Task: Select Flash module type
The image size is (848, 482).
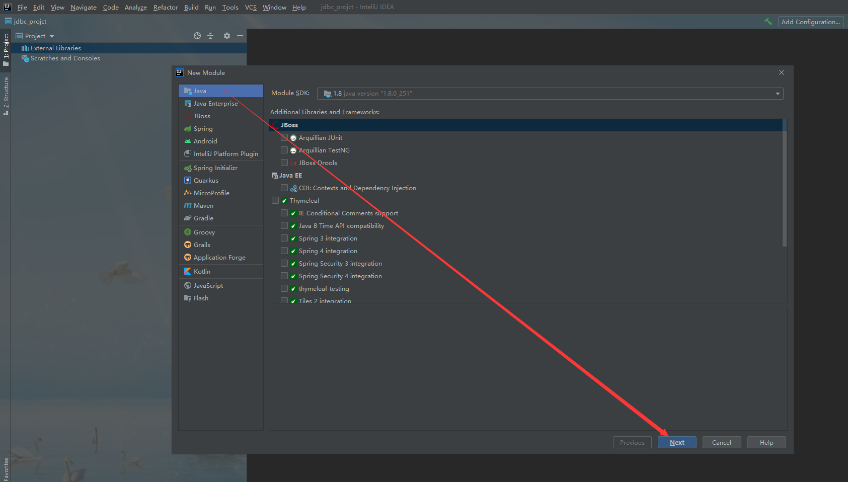Action: 221,298
